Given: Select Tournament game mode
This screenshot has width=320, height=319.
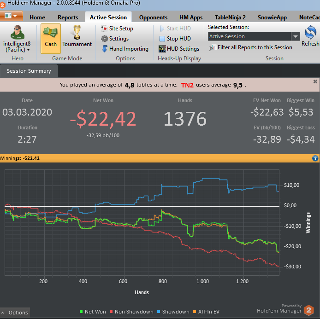Looking at the screenshot, I should pos(77,36).
